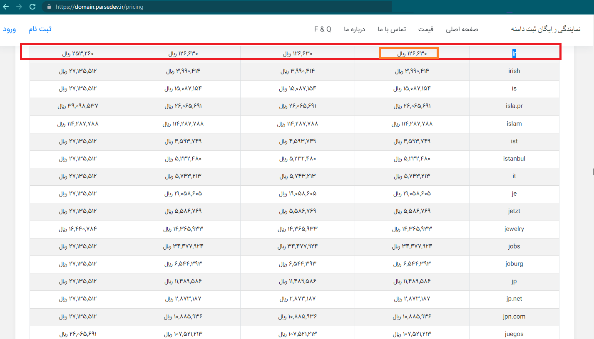
Task: Click the page vertical scrollbar thumb
Action: (x=593, y=172)
